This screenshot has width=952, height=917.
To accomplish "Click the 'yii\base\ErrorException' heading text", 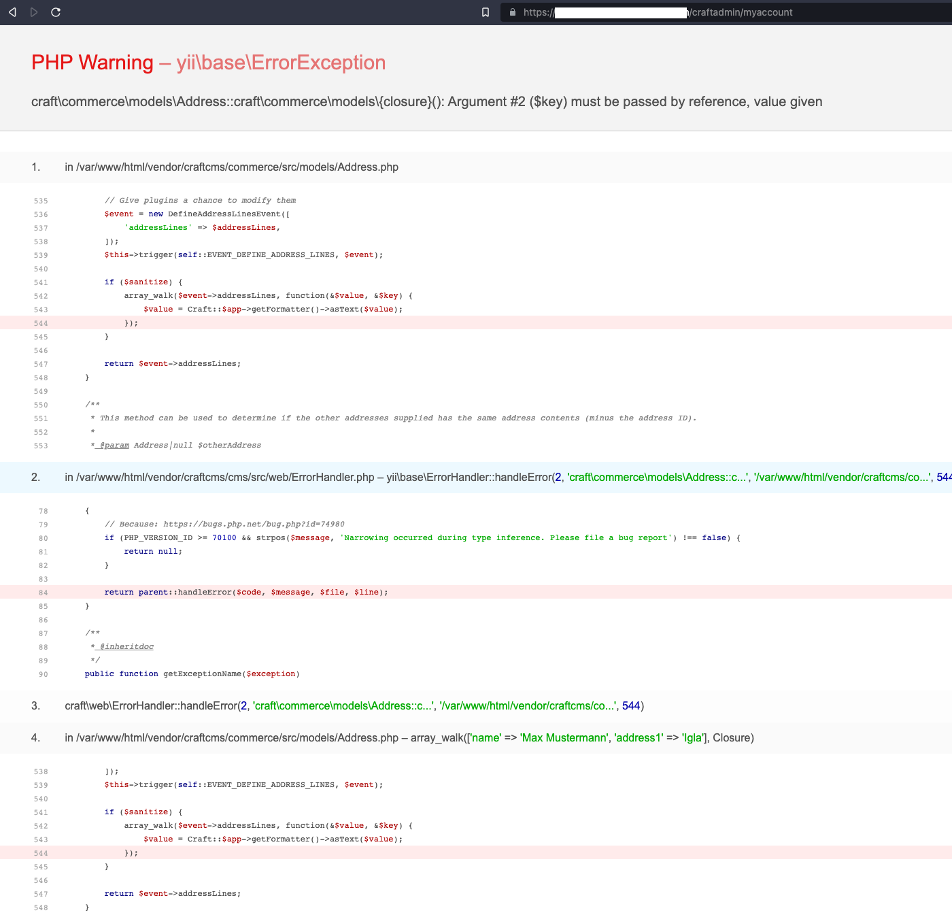I will pos(281,63).
